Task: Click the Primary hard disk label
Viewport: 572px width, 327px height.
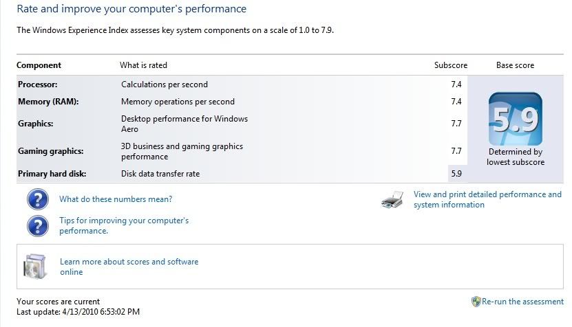Action: click(52, 174)
